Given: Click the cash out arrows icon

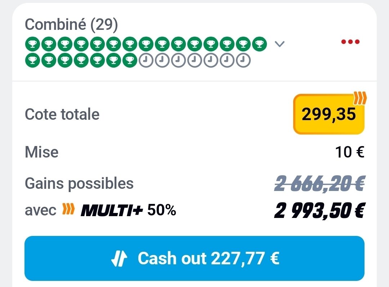Looking at the screenshot, I should point(119,259).
